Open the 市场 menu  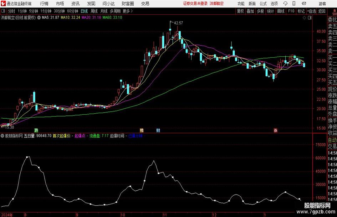pos(60,4)
